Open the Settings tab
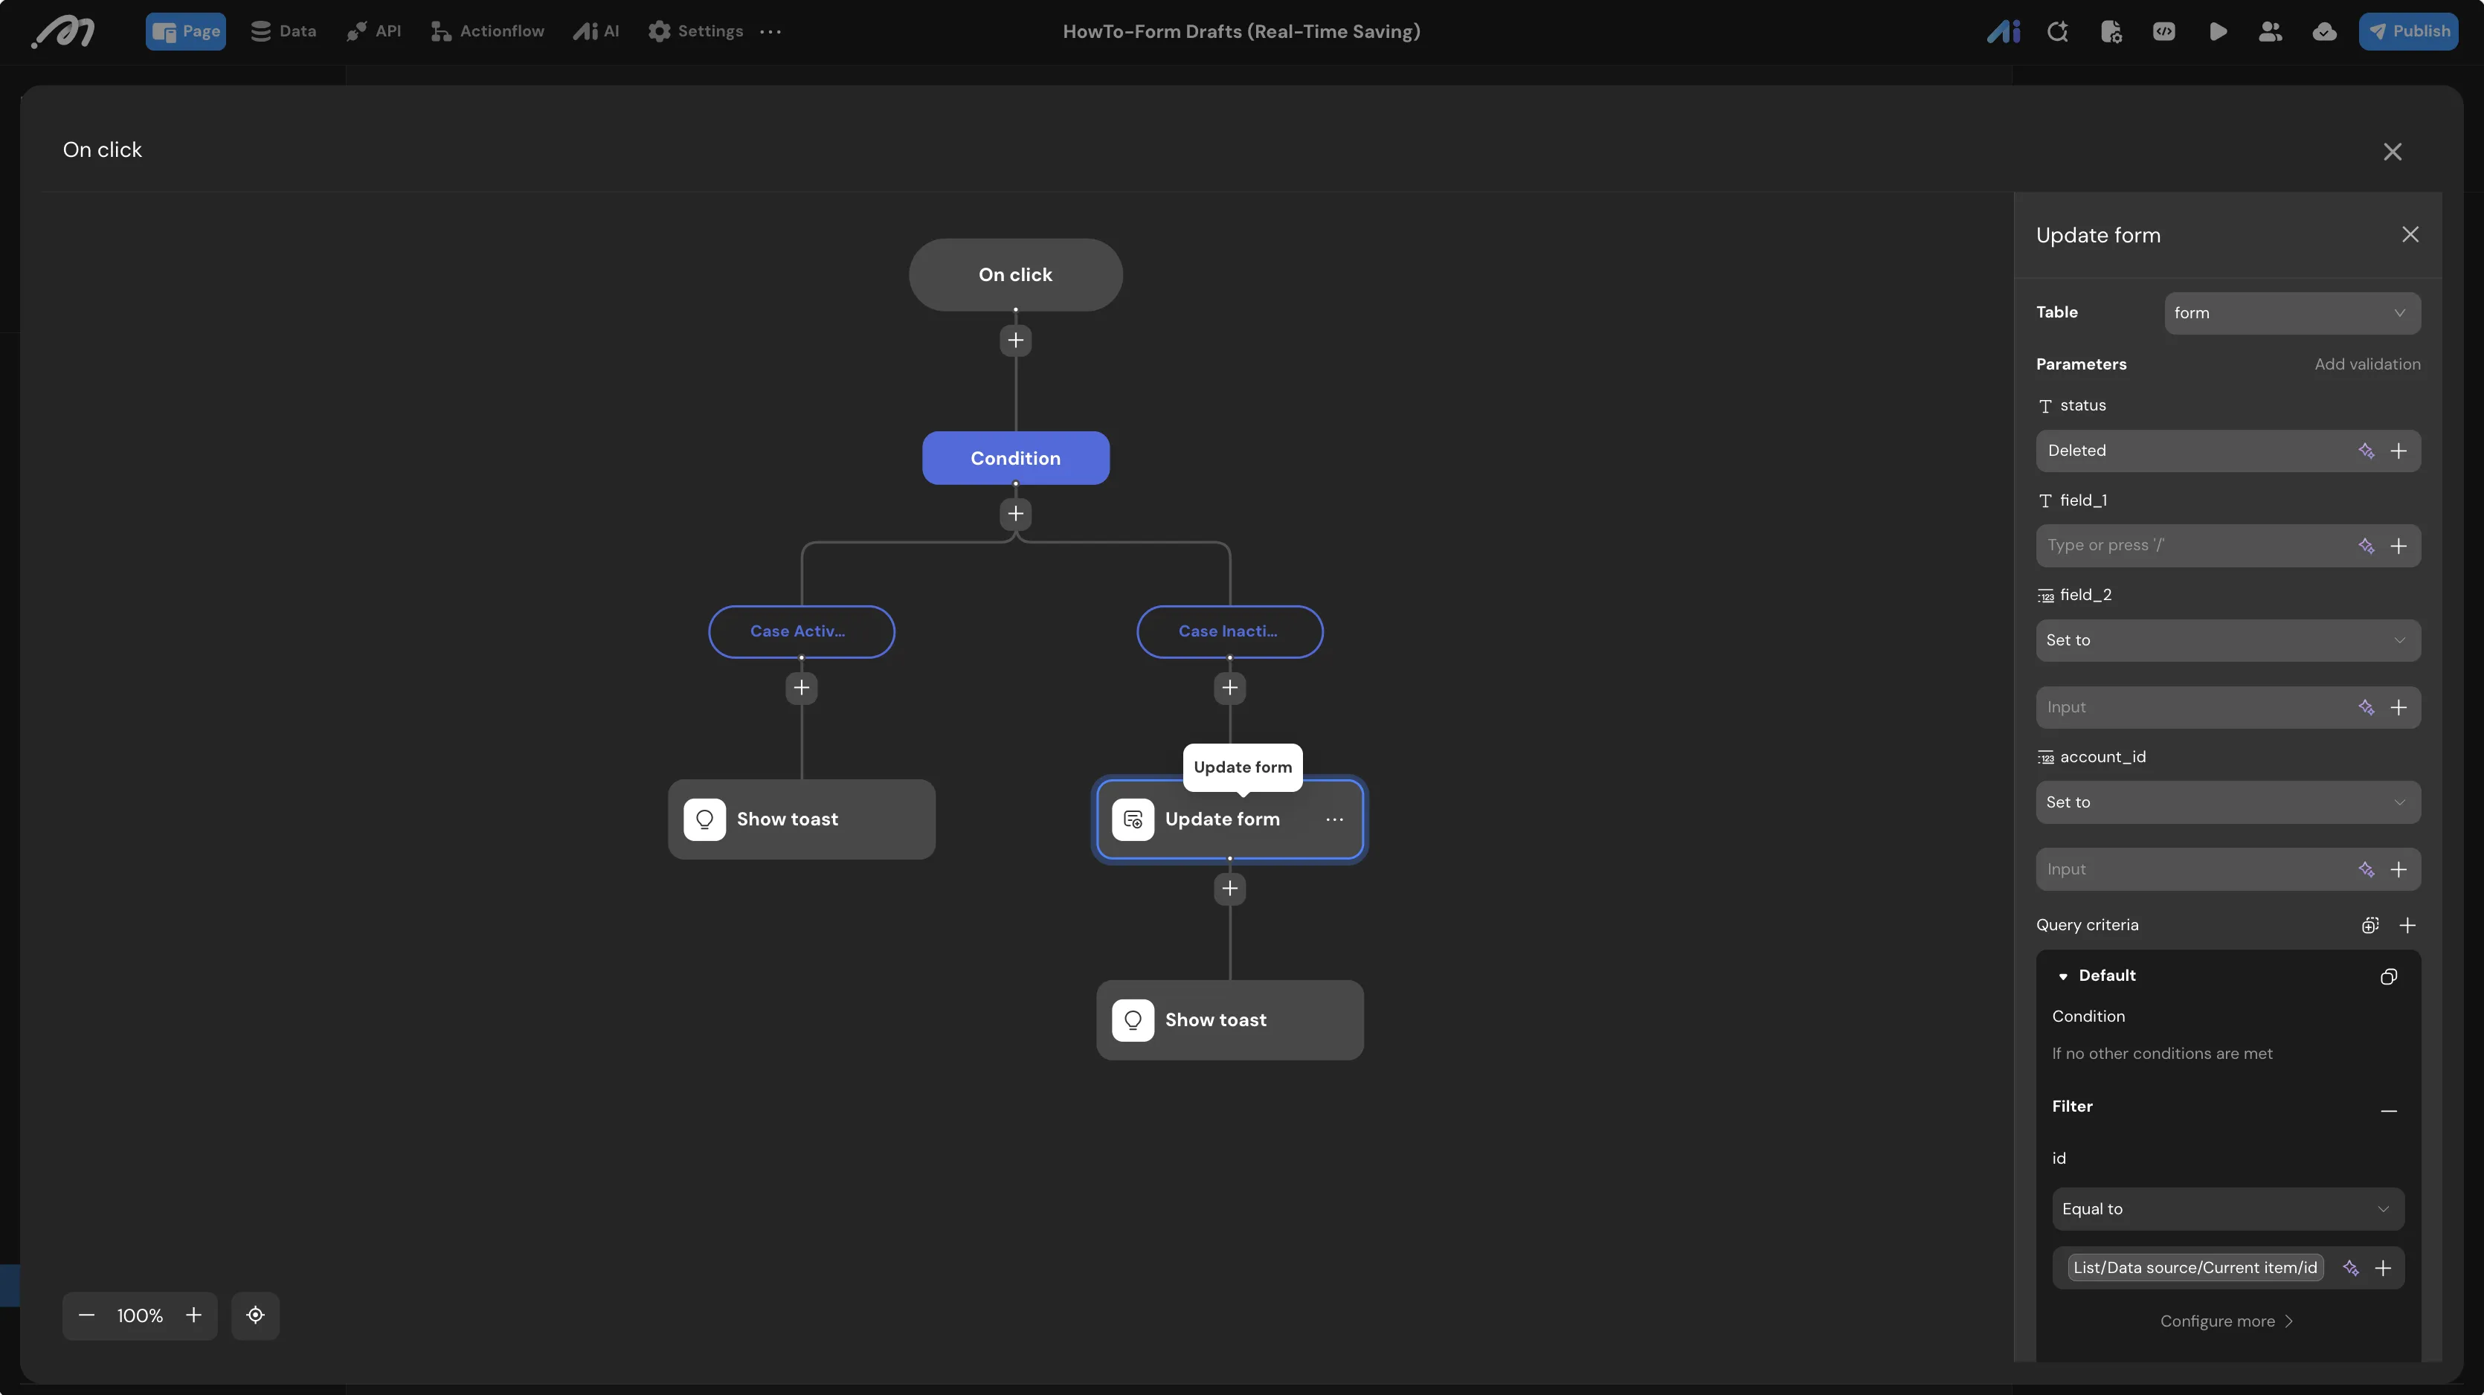This screenshot has width=2484, height=1395. pyautogui.click(x=695, y=32)
